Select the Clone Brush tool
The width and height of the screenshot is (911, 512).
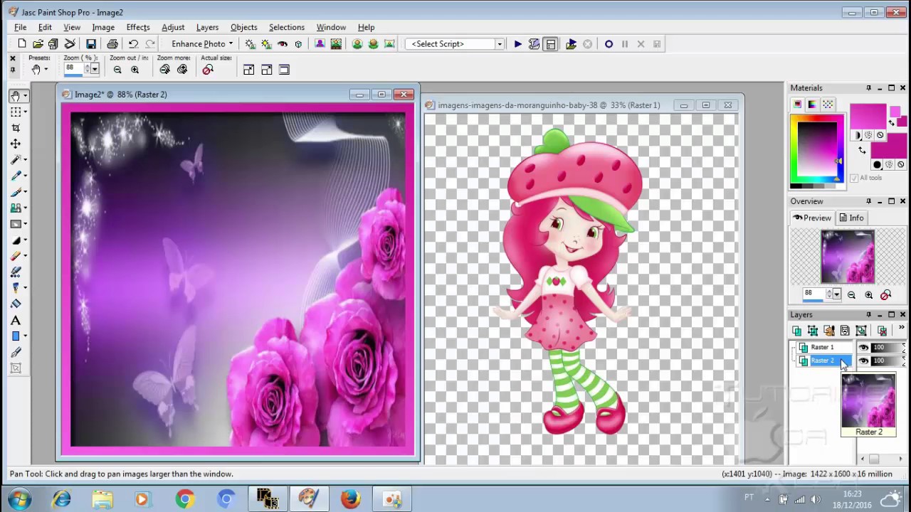click(x=15, y=208)
